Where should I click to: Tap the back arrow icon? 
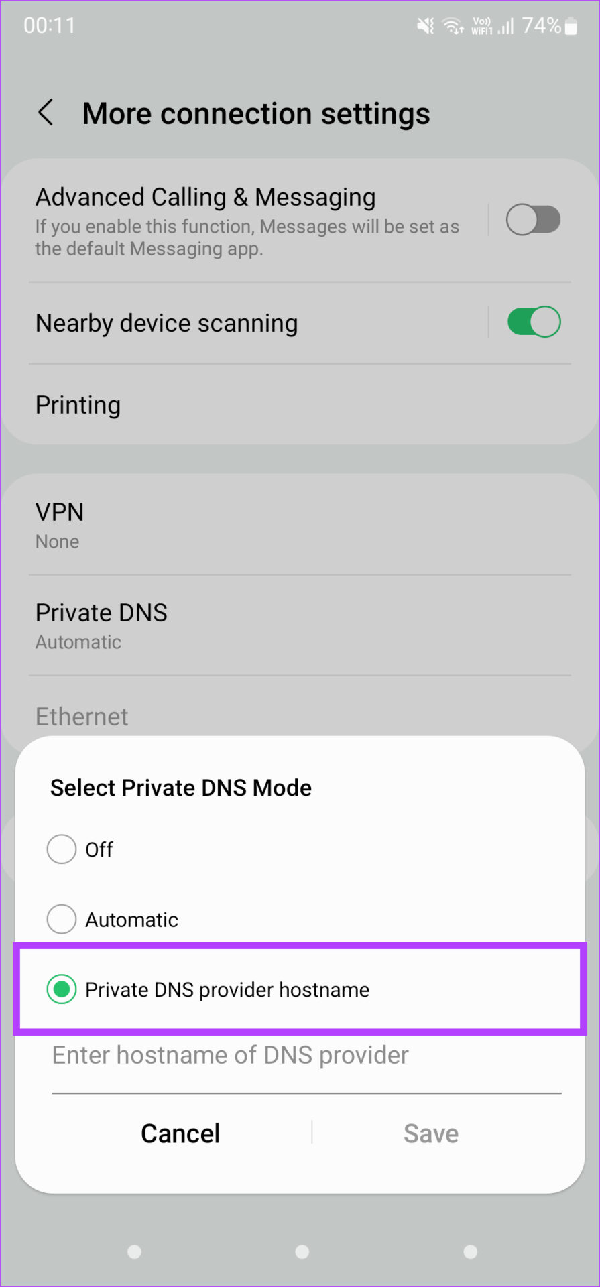tap(46, 113)
